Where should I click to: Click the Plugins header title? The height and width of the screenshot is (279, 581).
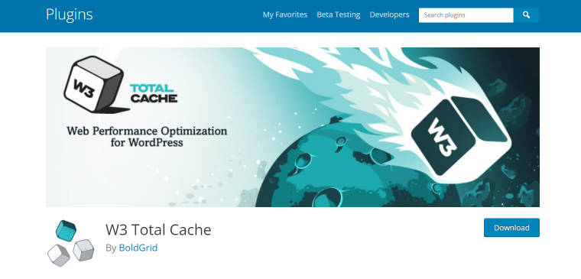pos(70,15)
